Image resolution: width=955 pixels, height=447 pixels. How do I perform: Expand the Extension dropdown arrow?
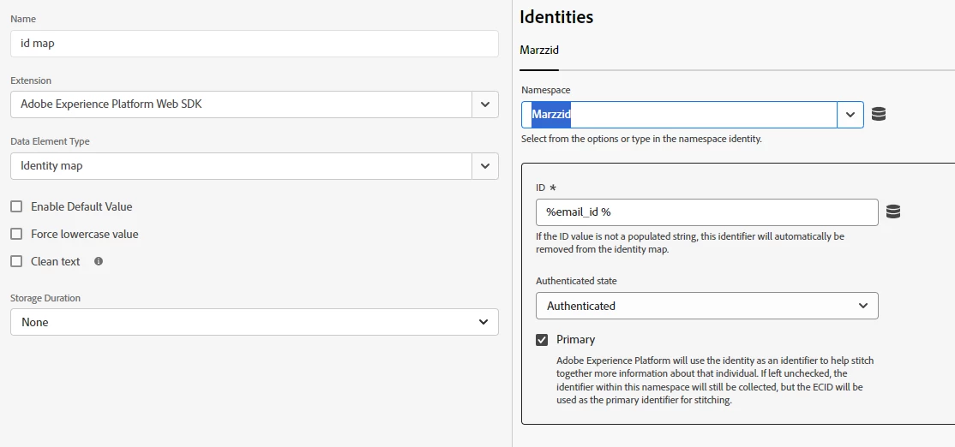[484, 104]
